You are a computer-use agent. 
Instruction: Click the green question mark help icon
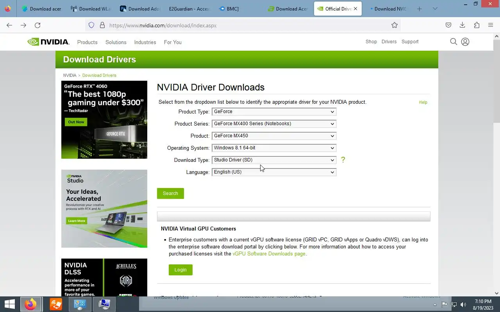[x=343, y=160]
